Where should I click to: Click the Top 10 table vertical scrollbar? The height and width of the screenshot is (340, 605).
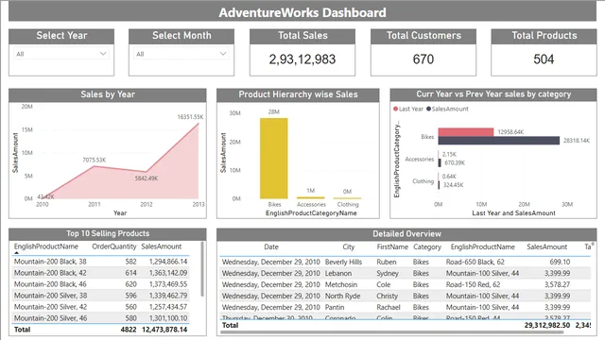tap(202, 269)
